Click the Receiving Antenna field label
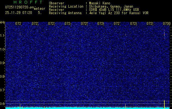The height and width of the screenshot is (109, 172). (x=65, y=13)
